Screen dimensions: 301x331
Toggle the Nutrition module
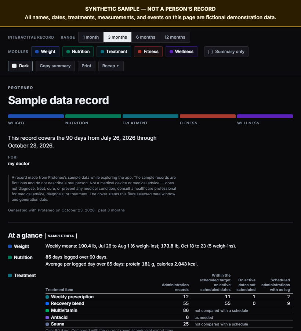click(78, 52)
